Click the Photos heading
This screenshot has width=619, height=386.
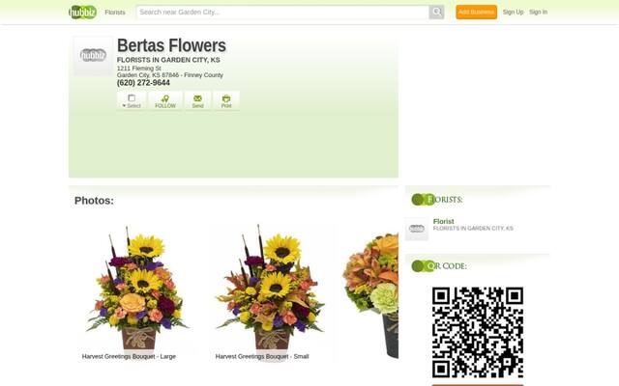tap(94, 201)
